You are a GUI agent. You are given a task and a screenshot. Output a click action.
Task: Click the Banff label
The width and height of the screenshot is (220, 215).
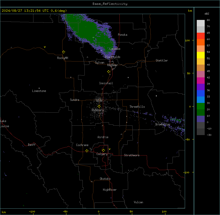(32, 145)
